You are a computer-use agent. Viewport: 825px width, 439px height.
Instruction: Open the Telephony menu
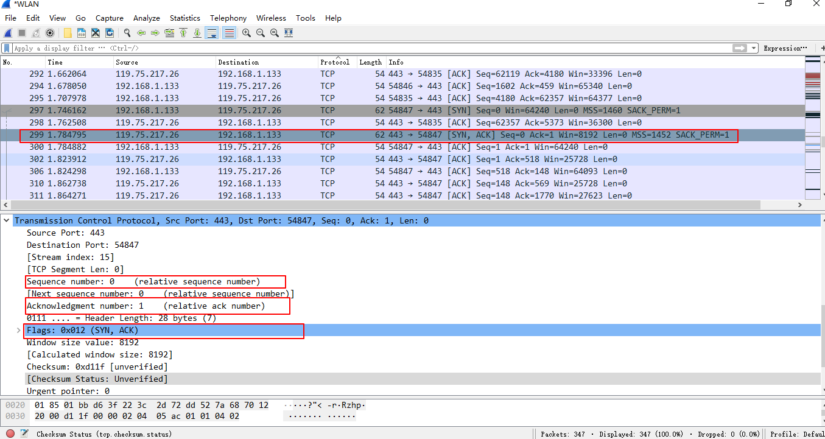coord(228,18)
